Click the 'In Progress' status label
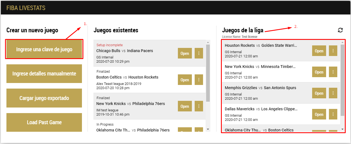The width and height of the screenshot is (351, 144). (x=105, y=125)
